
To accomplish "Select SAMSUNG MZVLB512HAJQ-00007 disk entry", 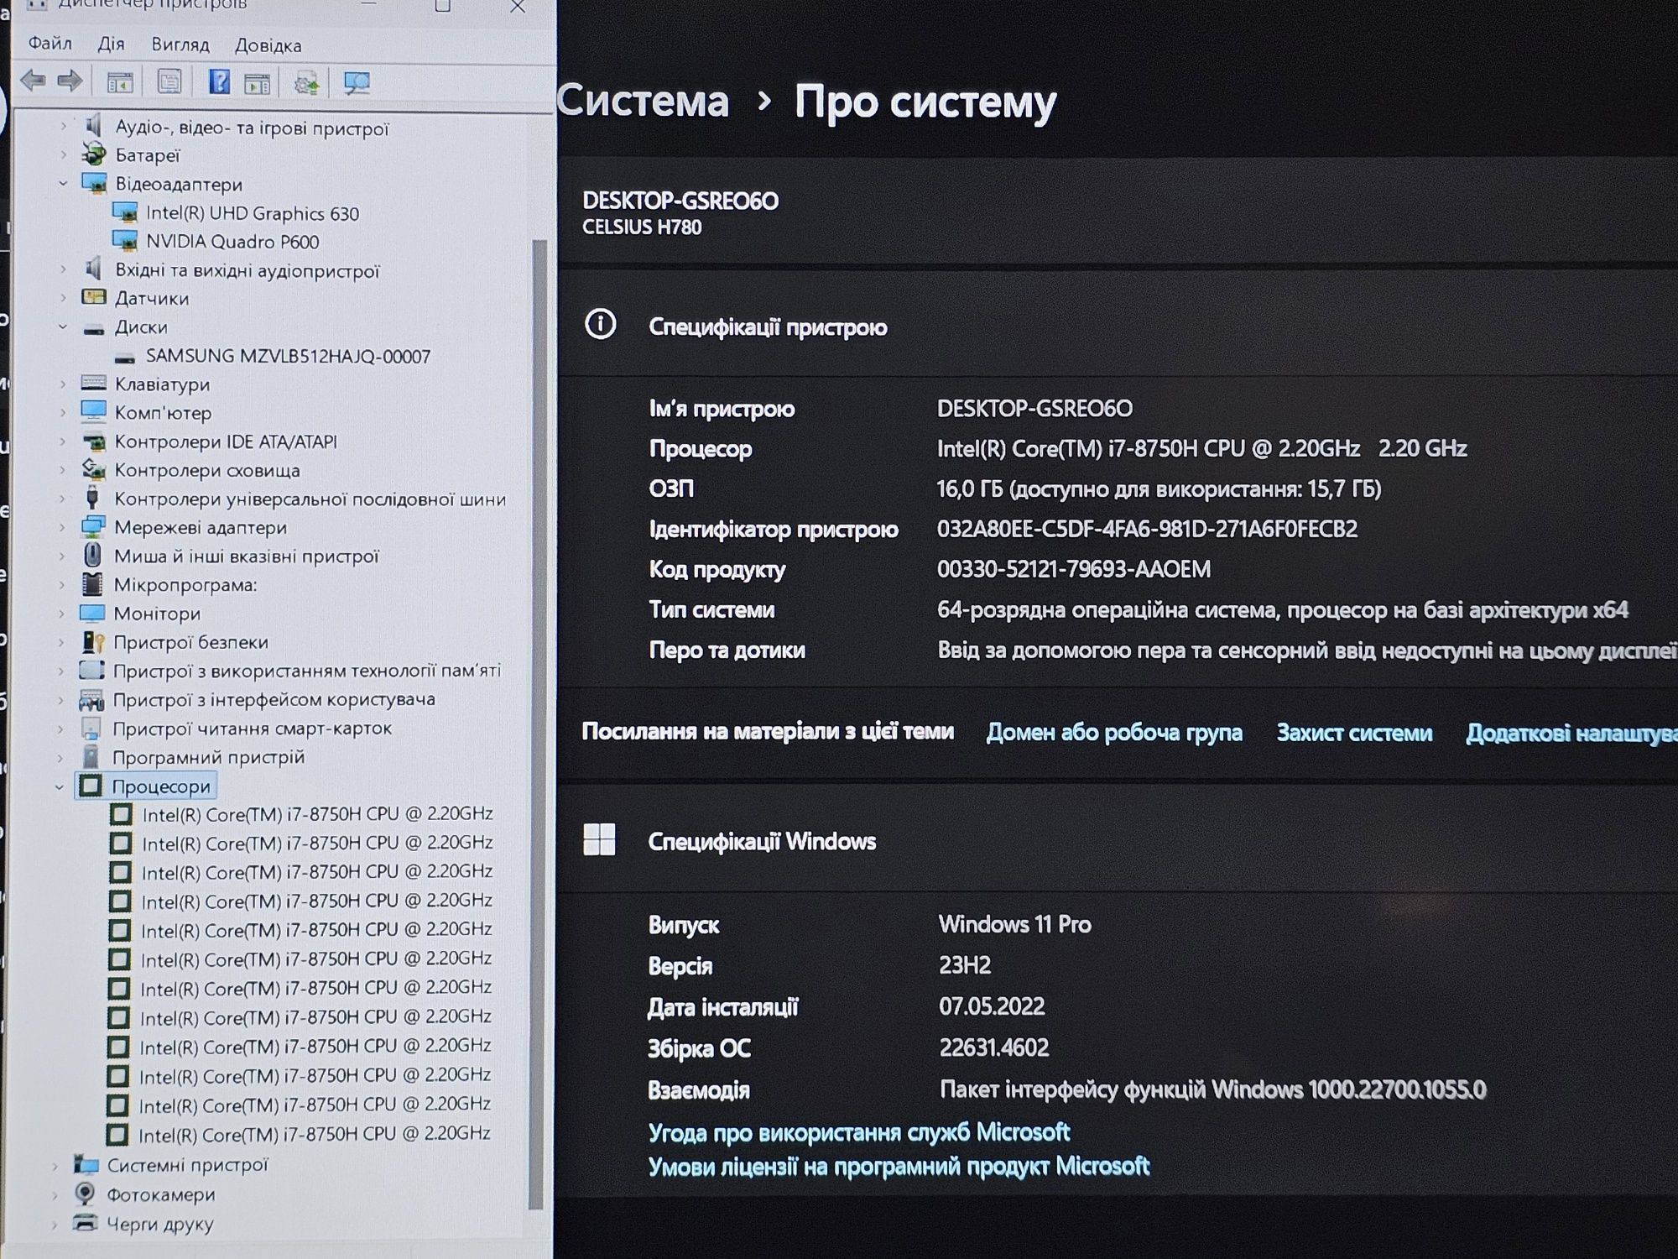I will [x=288, y=356].
